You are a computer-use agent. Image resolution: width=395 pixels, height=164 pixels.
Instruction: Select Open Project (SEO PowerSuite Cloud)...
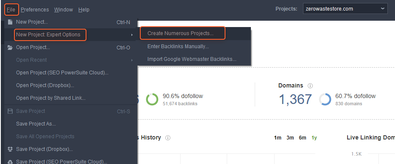tap(71, 73)
